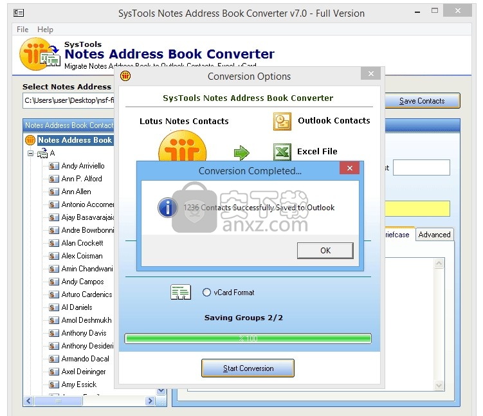The height and width of the screenshot is (416, 483).
Task: Click the contact card icon beside Anthony Desideri
Action: (54, 346)
